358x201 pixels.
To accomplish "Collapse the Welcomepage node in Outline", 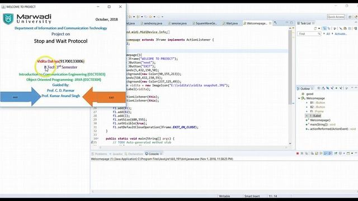I will (299, 98).
